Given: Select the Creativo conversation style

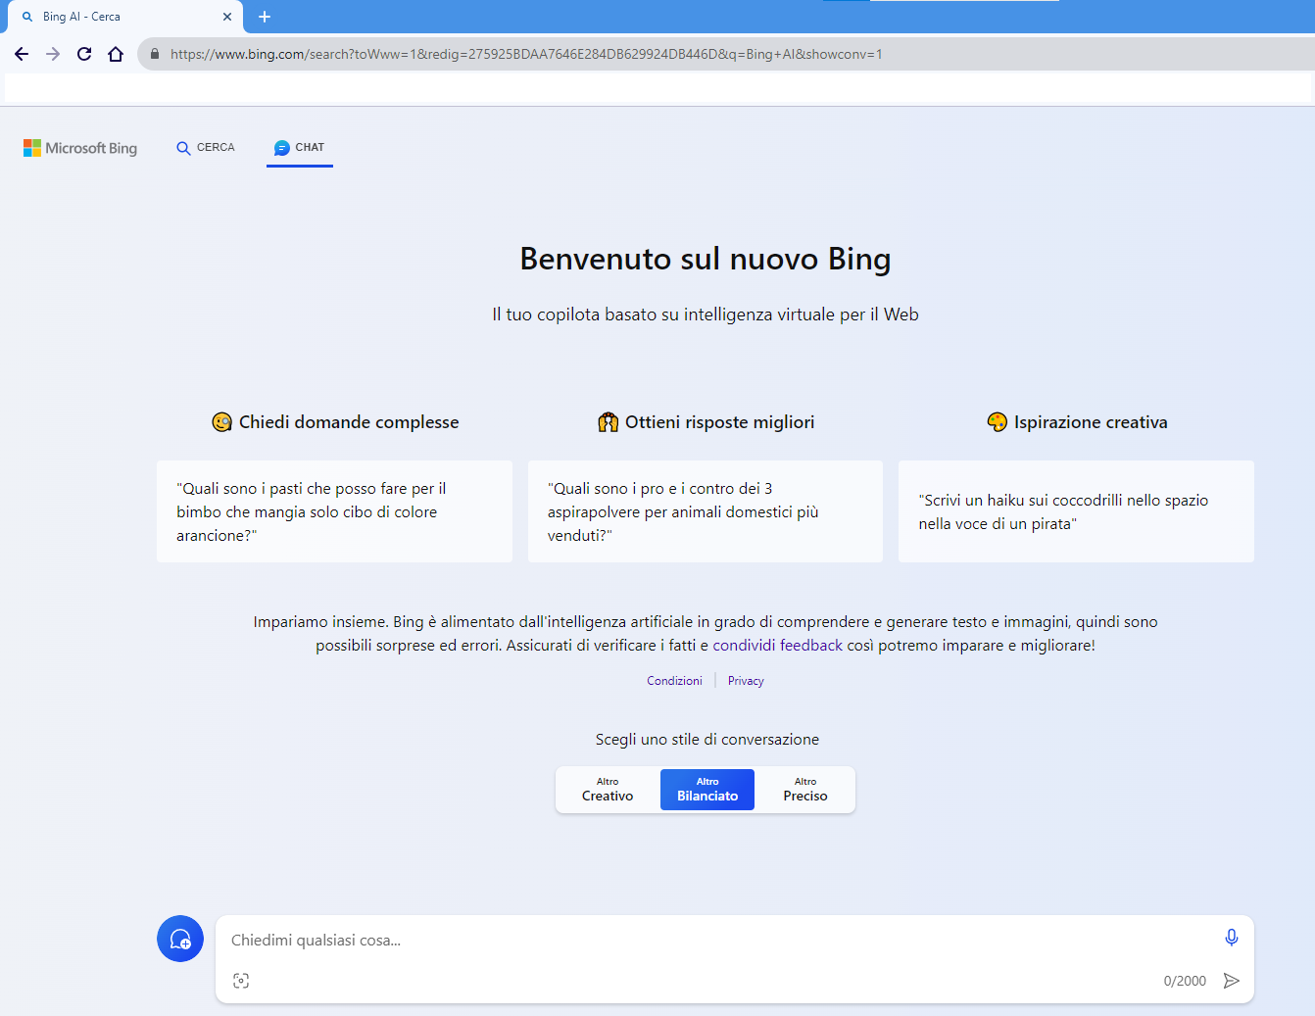Looking at the screenshot, I should click(608, 790).
